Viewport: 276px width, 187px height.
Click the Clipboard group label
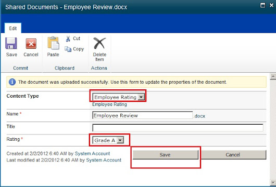tap(65, 68)
